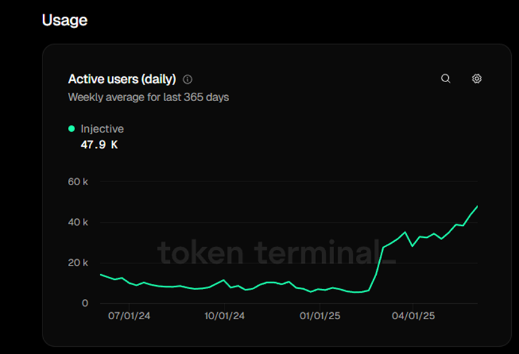Click the 47.9 K value readout
Image resolution: width=519 pixels, height=354 pixels.
(99, 144)
